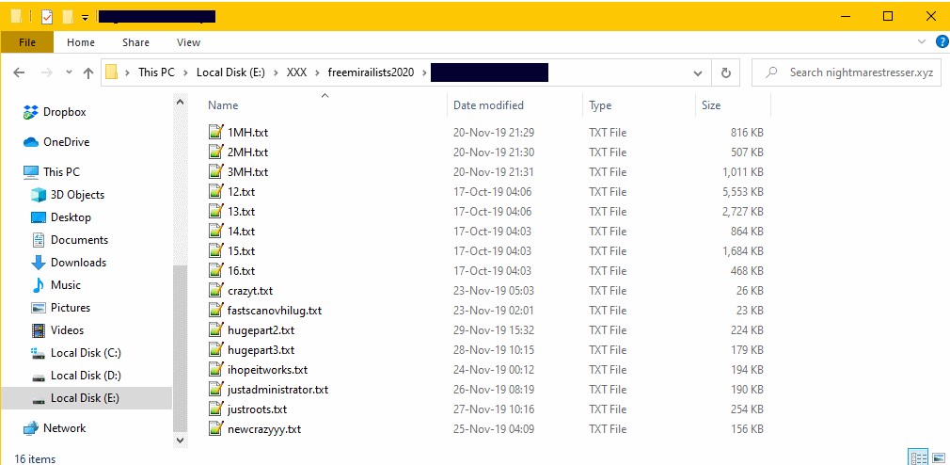The image size is (950, 465).
Task: Open the 3D Objects folder
Action: click(67, 195)
